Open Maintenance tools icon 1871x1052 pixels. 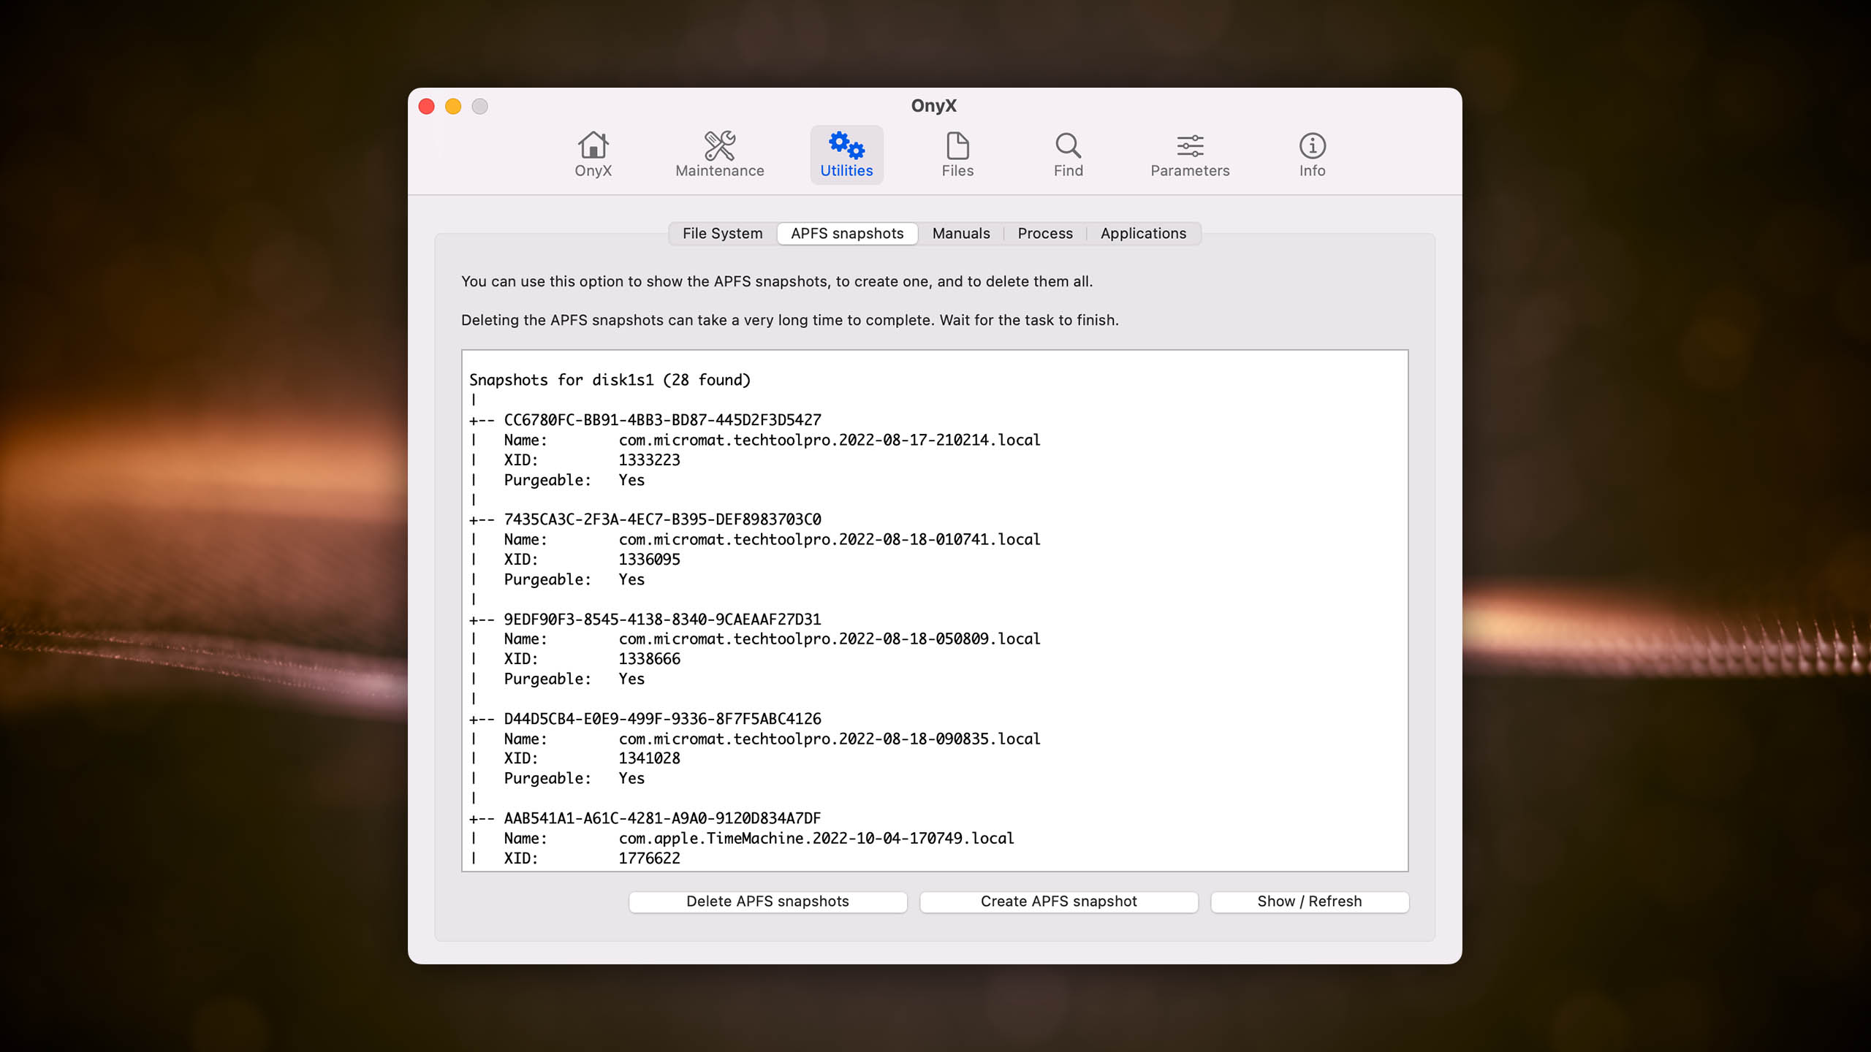pos(719,154)
